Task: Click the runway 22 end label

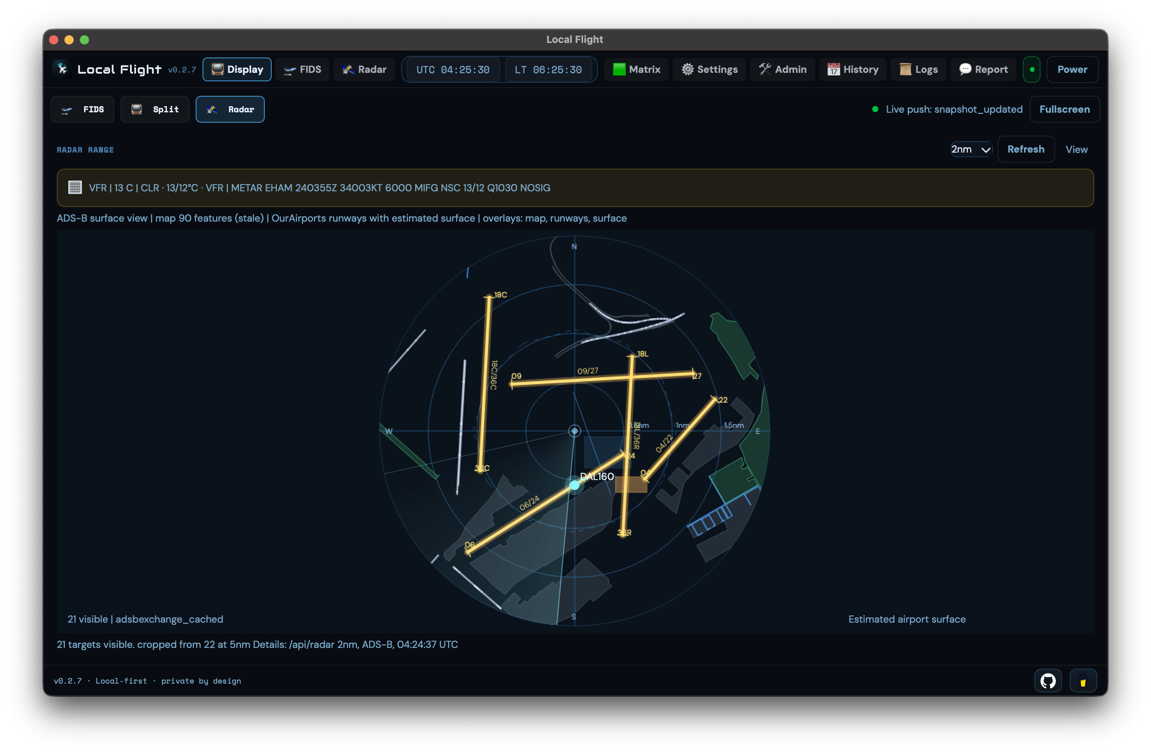Action: point(722,400)
